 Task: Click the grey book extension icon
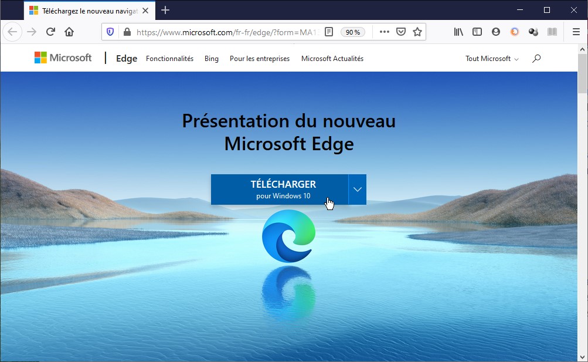tap(552, 32)
